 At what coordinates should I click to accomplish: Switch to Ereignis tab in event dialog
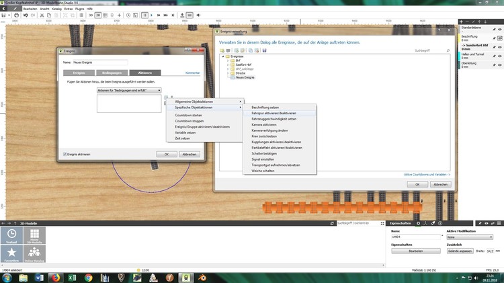pyautogui.click(x=79, y=73)
